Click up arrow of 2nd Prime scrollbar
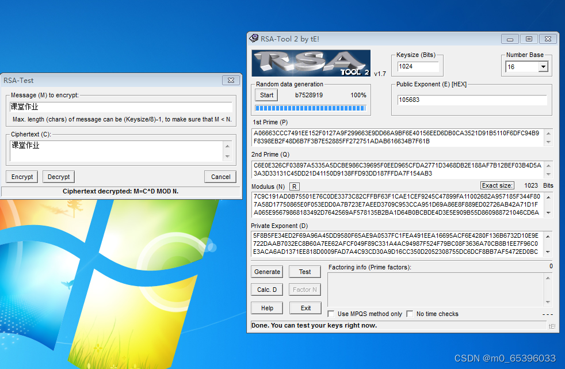Screen dimensions: 565x369 548,166
